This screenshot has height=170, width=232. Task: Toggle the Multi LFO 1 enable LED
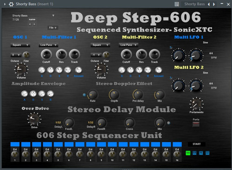pos(171,47)
